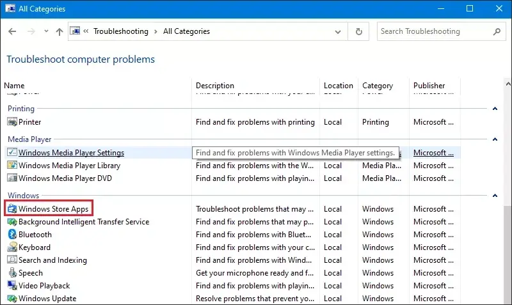Click the Windows Update icon

pos(12,299)
